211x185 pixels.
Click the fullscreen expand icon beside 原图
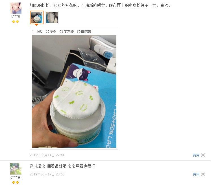pyautogui.click(x=47, y=32)
